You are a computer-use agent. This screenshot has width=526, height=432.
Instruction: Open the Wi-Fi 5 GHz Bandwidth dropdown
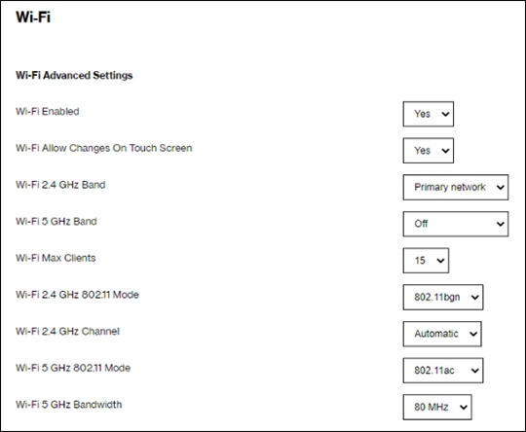437,408
